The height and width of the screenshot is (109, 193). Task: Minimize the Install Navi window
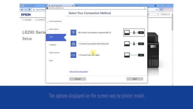click(x=134, y=8)
